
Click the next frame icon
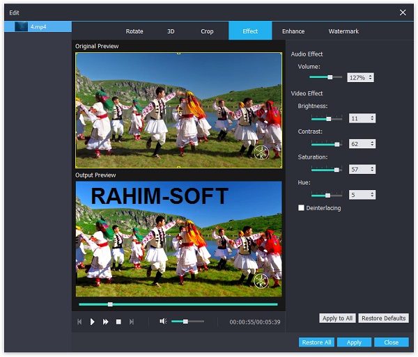(131, 322)
